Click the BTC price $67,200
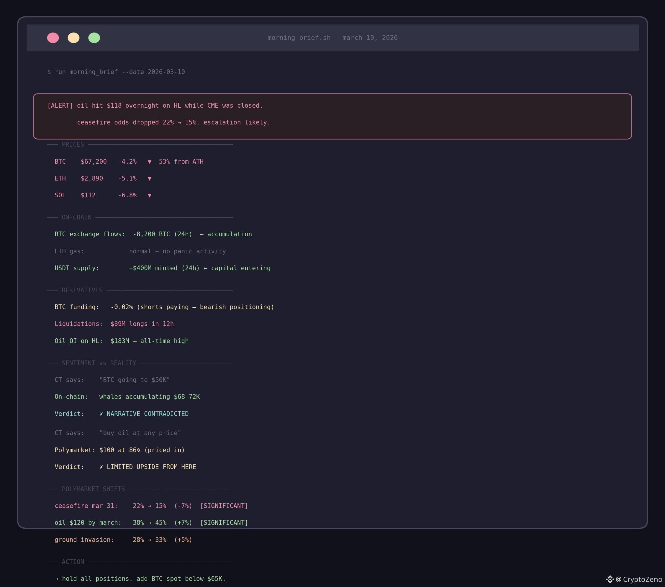 (94, 162)
